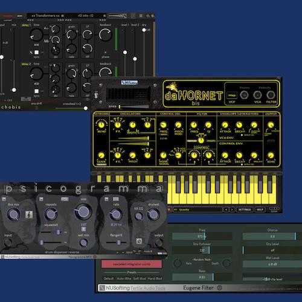302x302 pixels.
Task: Click the zoom in magnifier in Echobis
Action: 153,16
